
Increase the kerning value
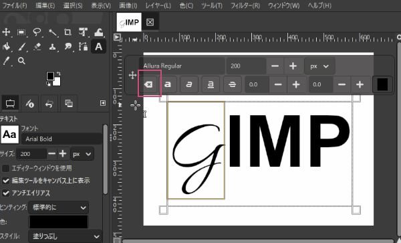point(360,84)
